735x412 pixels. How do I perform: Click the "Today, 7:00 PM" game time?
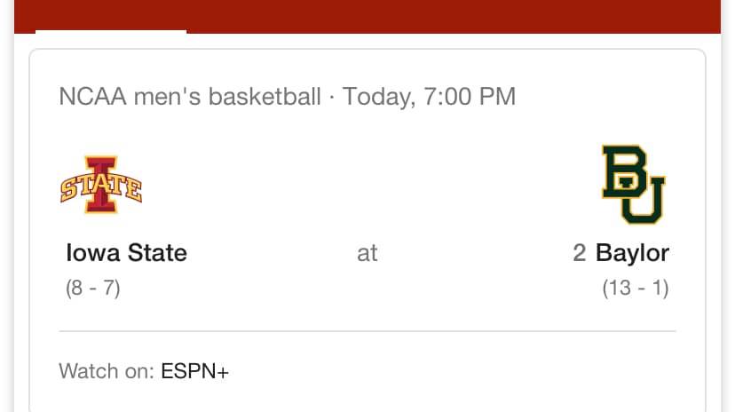point(429,96)
